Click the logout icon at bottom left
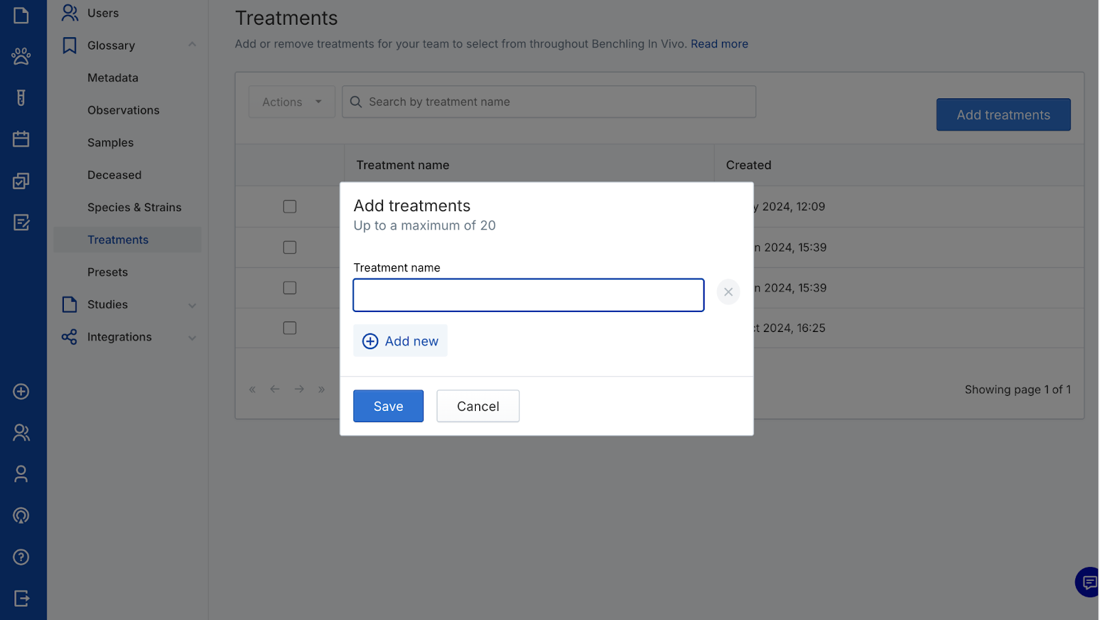The image size is (1100, 620). coord(21,598)
